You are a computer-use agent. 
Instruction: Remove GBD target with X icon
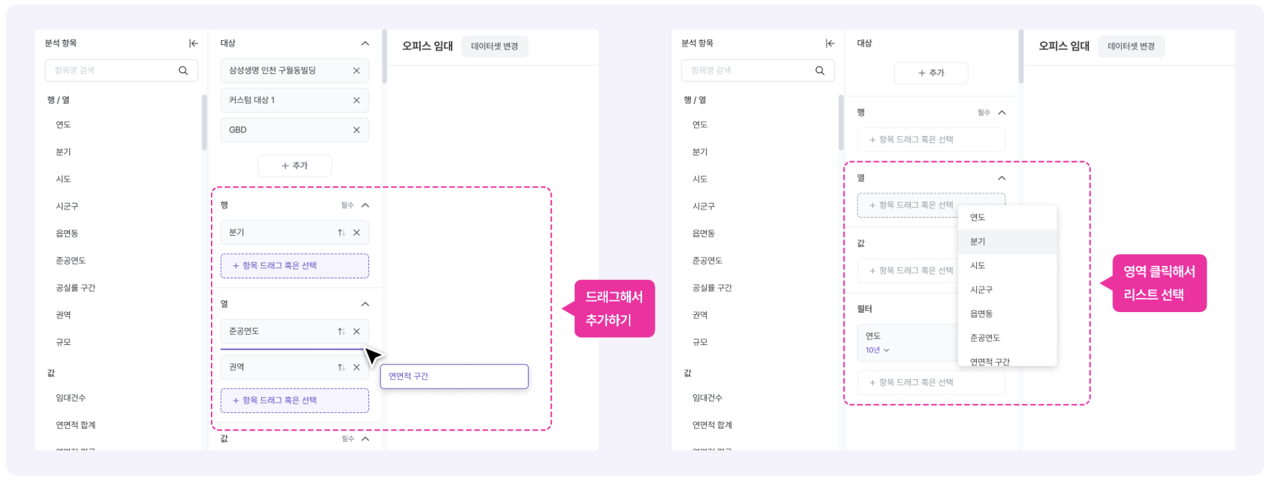357,130
